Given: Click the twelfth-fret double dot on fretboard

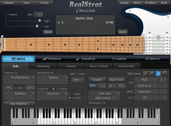Looking at the screenshot, I should [x=98, y=45].
